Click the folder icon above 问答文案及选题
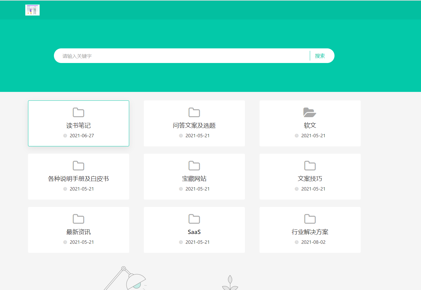421x290 pixels. tap(194, 112)
